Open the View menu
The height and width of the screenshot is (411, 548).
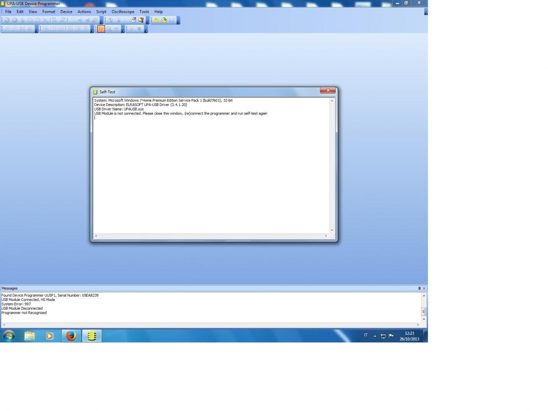[33, 11]
